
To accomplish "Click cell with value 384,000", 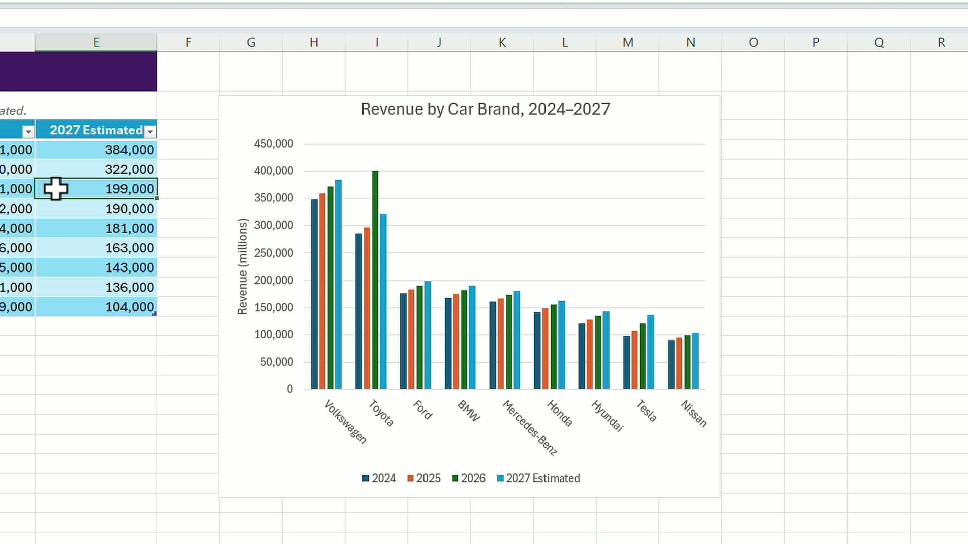I will pos(96,150).
